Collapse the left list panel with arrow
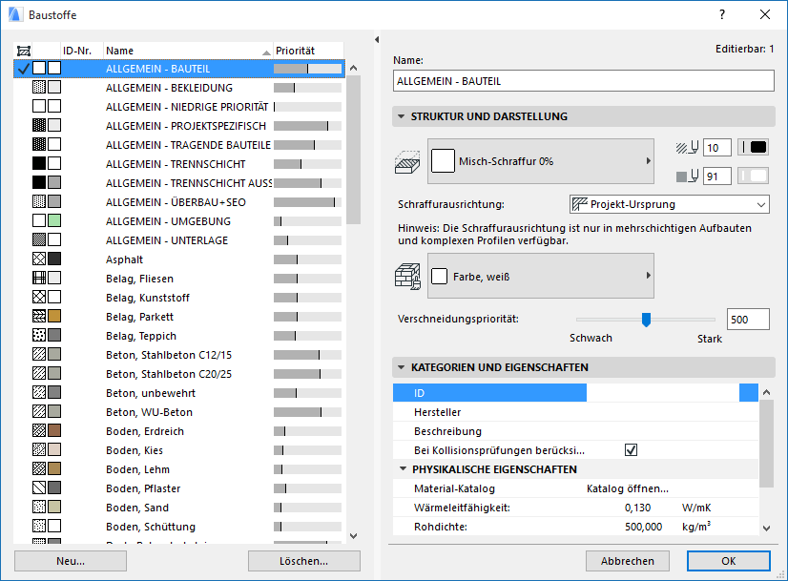Viewport: 788px width, 581px height. (377, 39)
